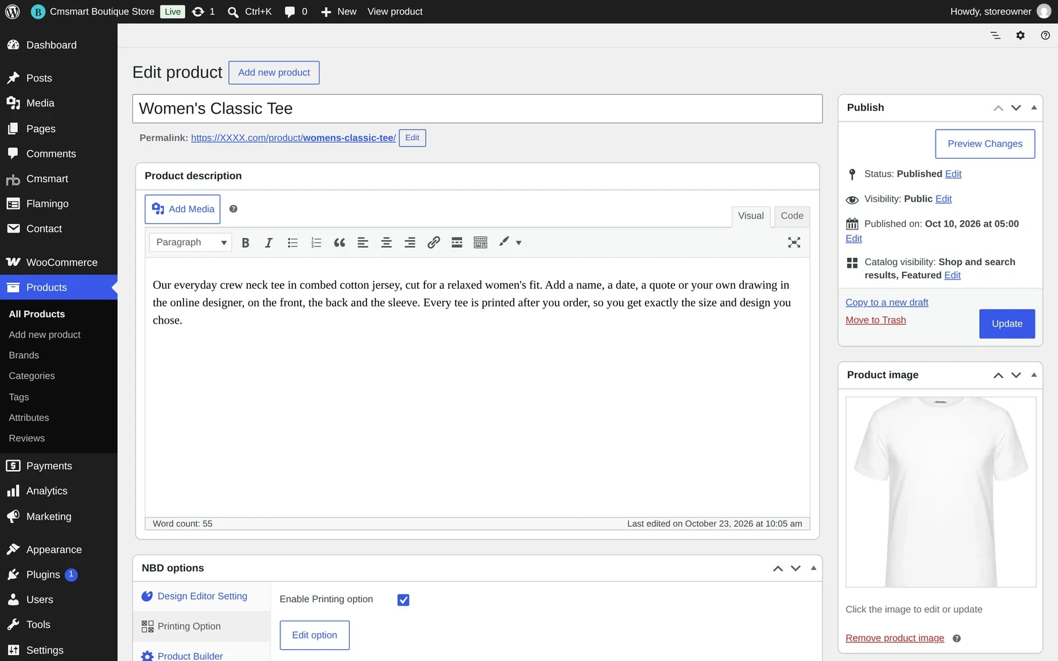The width and height of the screenshot is (1058, 661).
Task: Open the Printing Option tab
Action: 202,627
